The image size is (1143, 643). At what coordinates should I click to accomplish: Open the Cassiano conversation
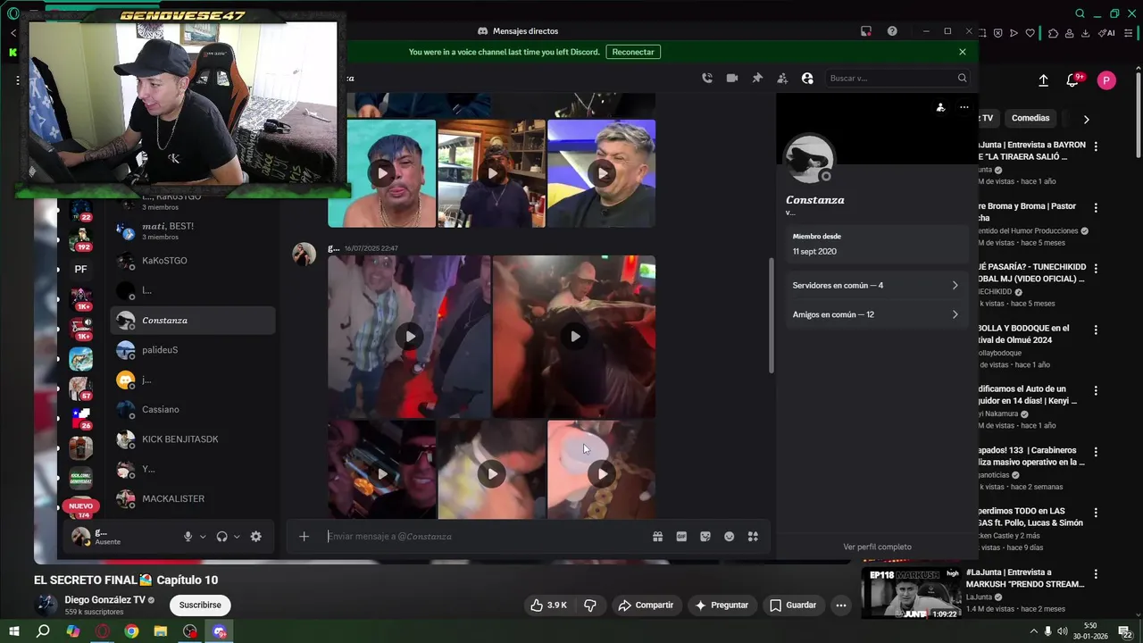192,409
